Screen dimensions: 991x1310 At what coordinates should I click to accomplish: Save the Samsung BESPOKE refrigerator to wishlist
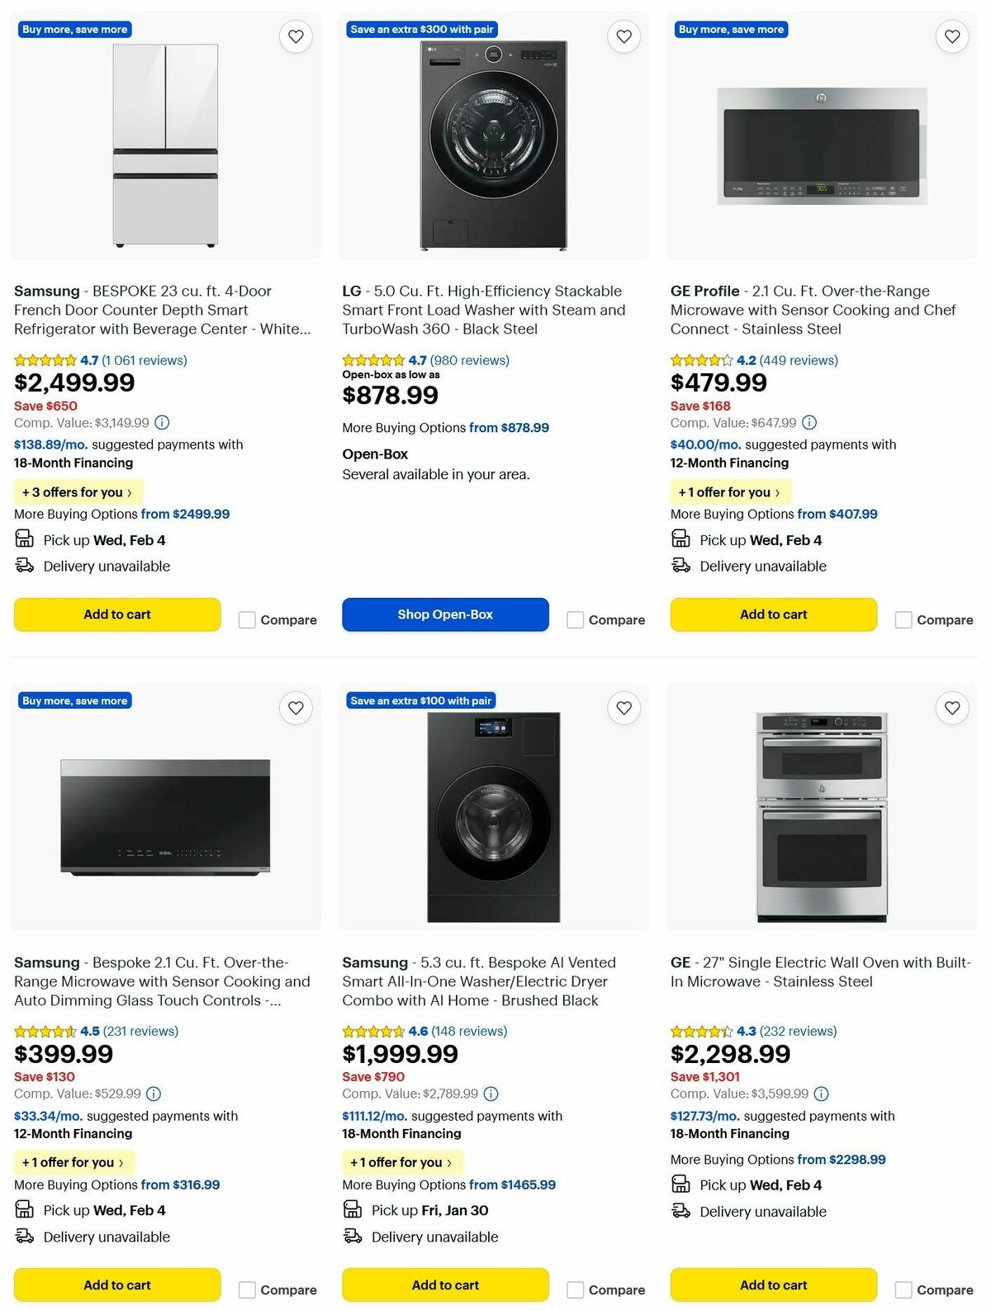[x=296, y=36]
